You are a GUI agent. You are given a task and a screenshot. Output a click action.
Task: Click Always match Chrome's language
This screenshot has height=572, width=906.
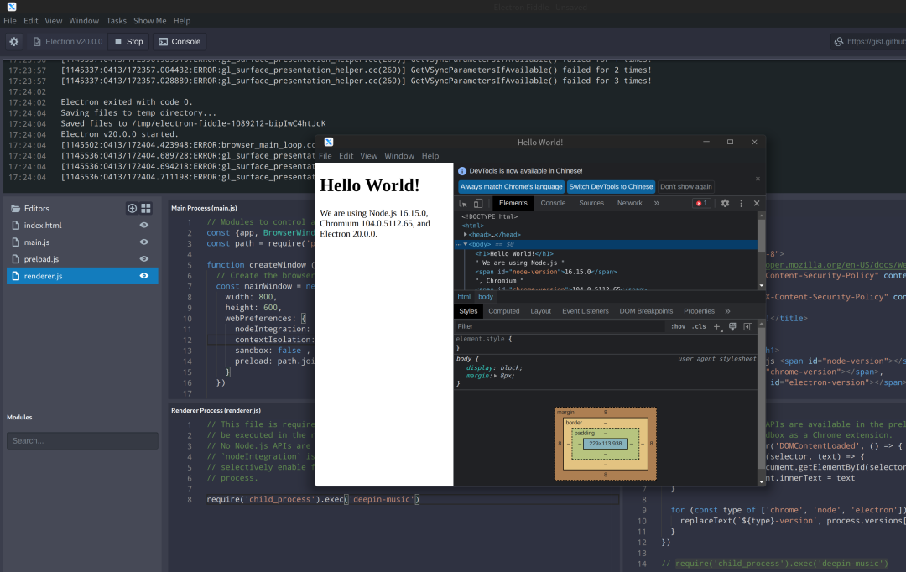coord(511,187)
